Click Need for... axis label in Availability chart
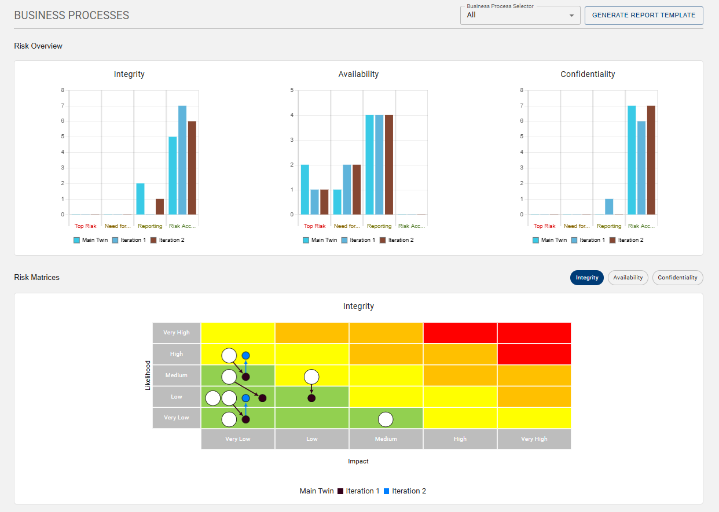 [347, 226]
